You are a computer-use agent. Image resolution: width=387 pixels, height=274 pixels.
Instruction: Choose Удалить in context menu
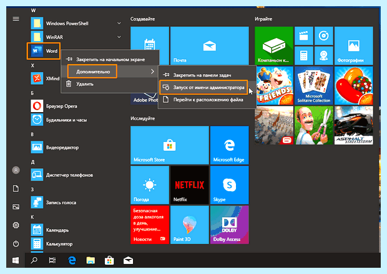(x=110, y=84)
